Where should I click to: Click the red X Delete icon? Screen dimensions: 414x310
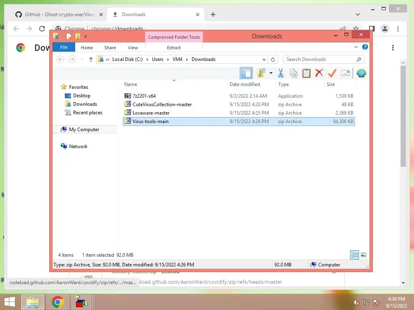pyautogui.click(x=319, y=73)
